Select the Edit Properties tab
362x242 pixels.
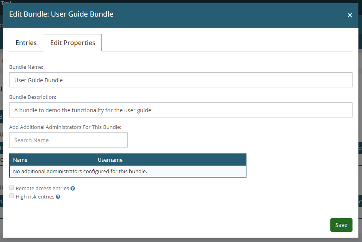[73, 43]
